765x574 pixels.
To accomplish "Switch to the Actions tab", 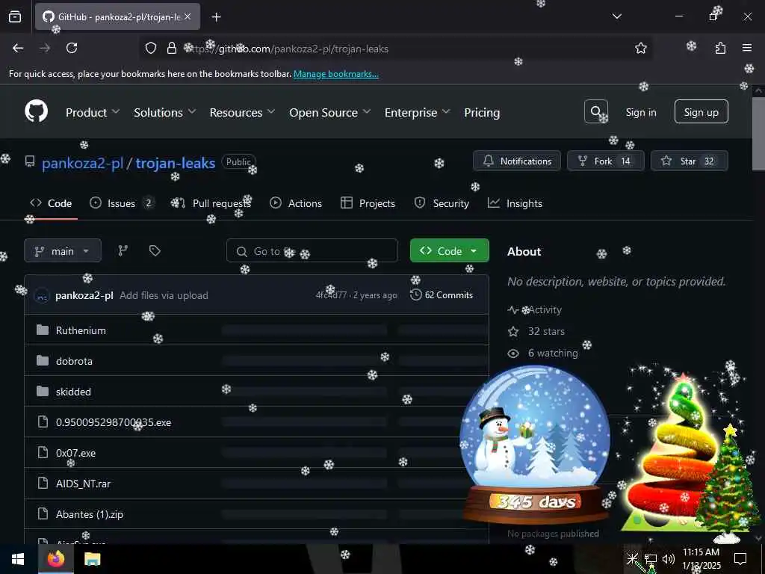I will point(296,203).
